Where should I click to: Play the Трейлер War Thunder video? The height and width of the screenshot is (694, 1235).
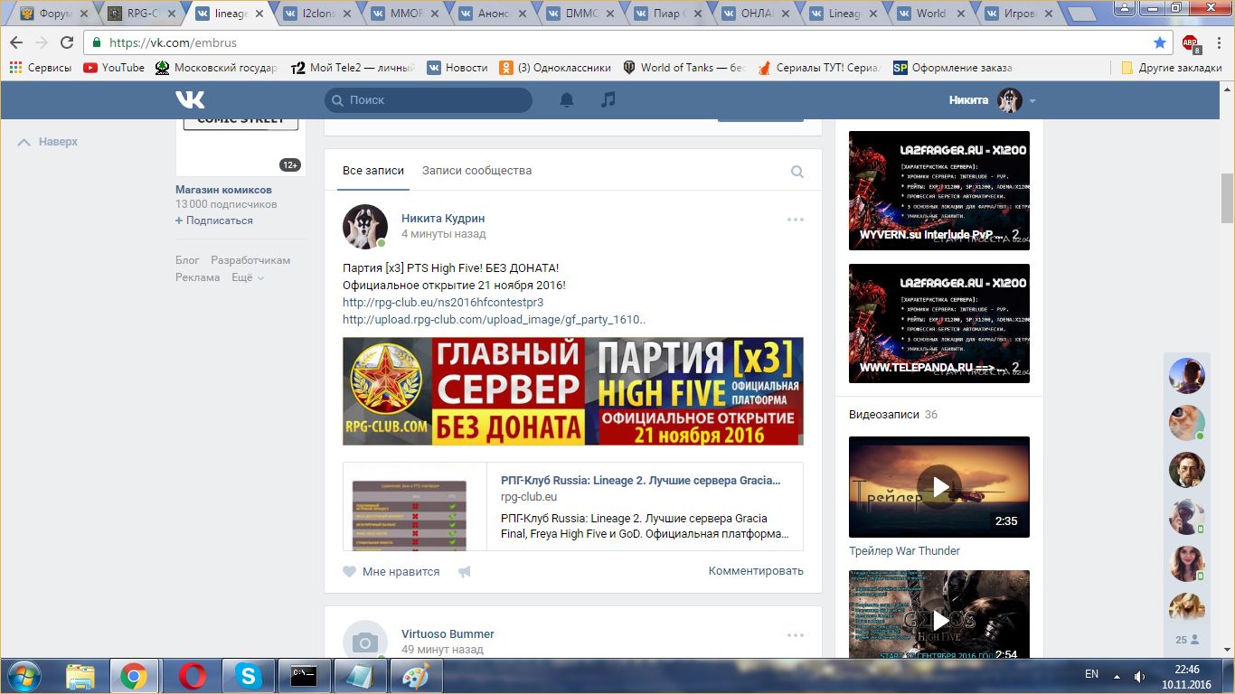(x=938, y=487)
